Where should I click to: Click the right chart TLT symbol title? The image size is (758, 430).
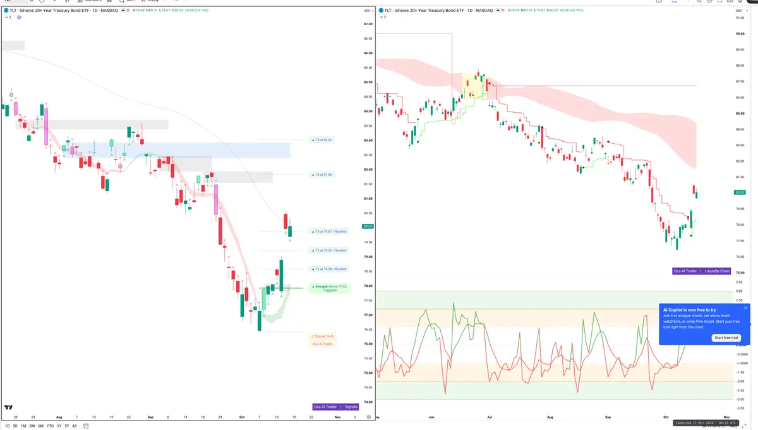click(x=439, y=11)
